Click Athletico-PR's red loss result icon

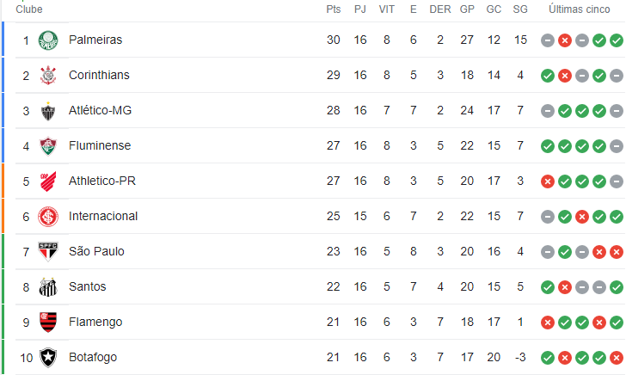pos(548,181)
